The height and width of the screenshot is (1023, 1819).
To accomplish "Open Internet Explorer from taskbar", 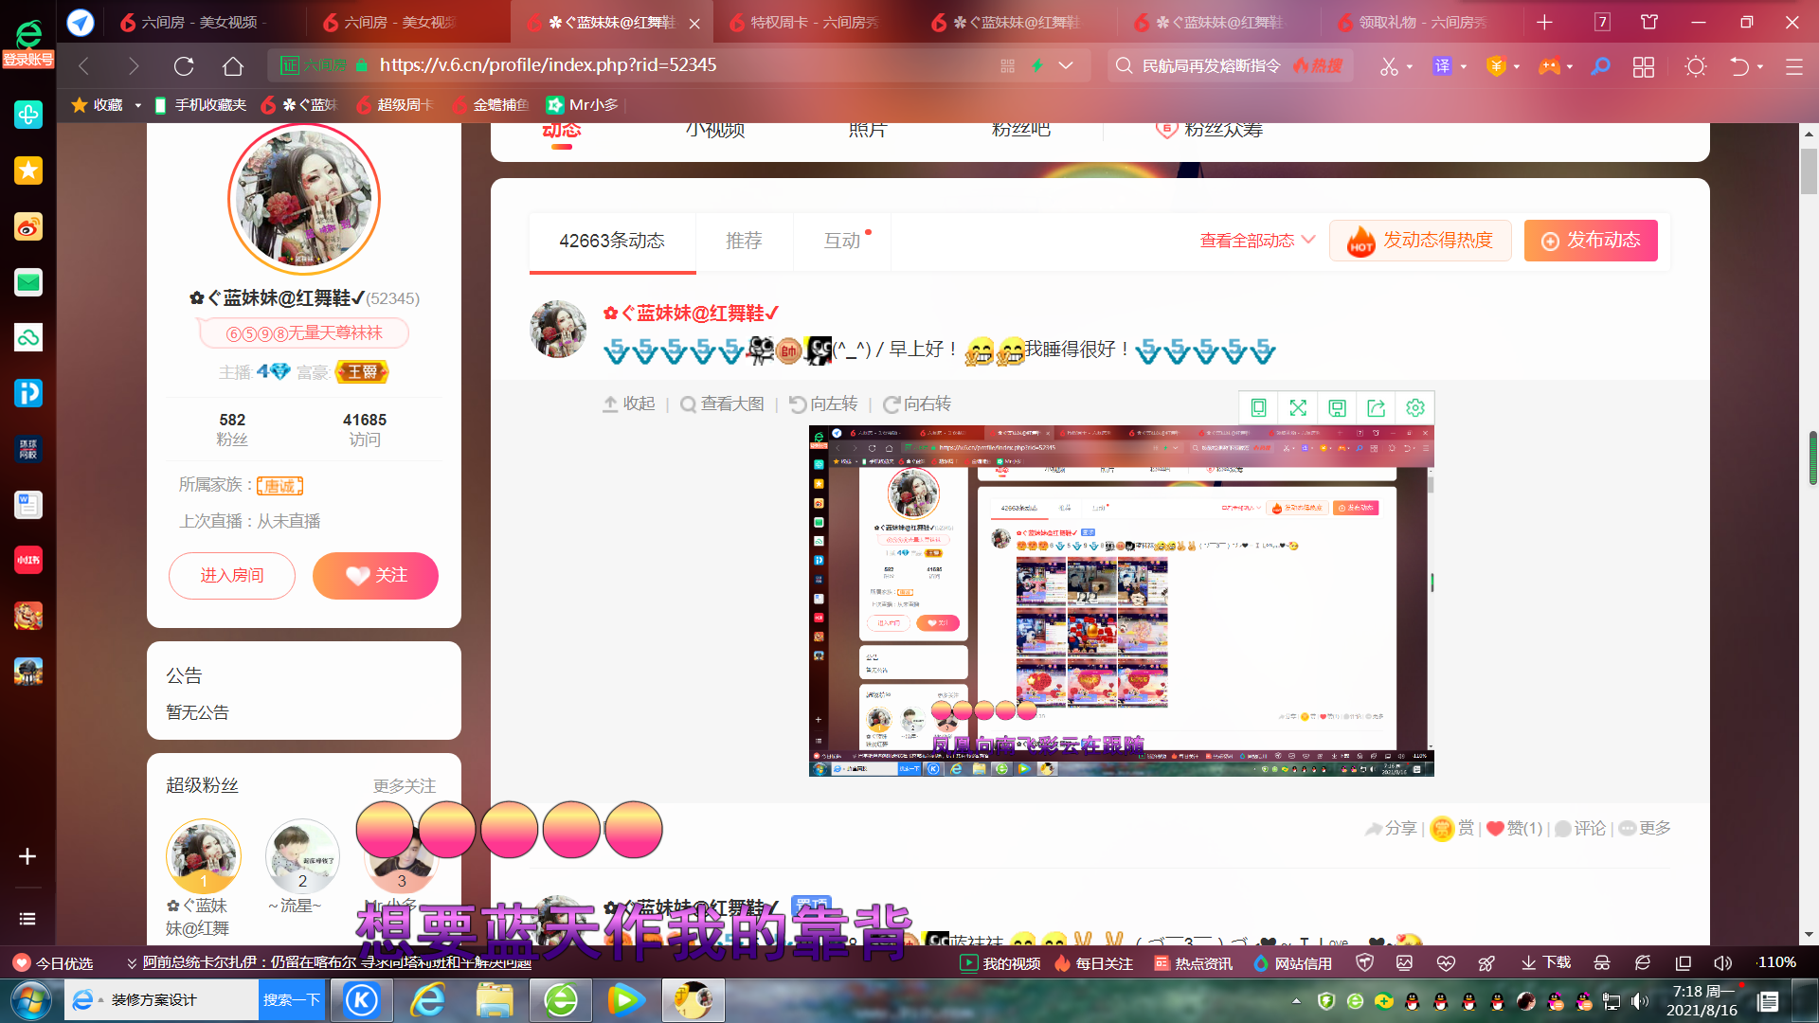I will point(428,1000).
